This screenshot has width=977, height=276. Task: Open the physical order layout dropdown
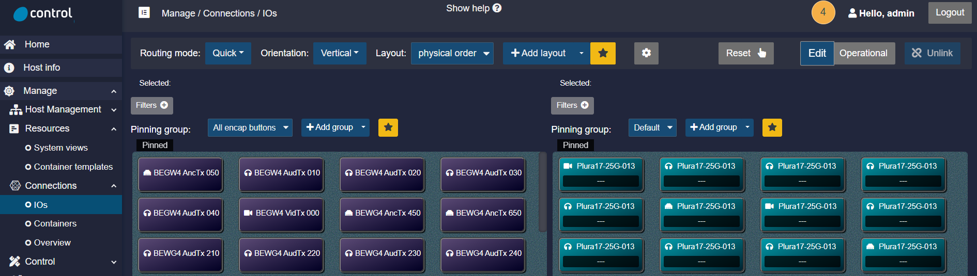[x=452, y=53]
